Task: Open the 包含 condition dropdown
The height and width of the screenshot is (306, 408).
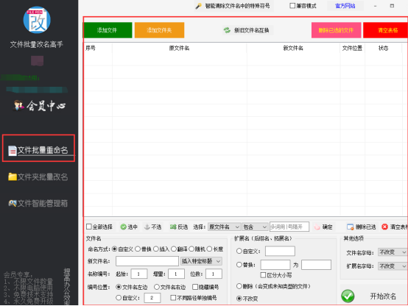Action: (255, 227)
